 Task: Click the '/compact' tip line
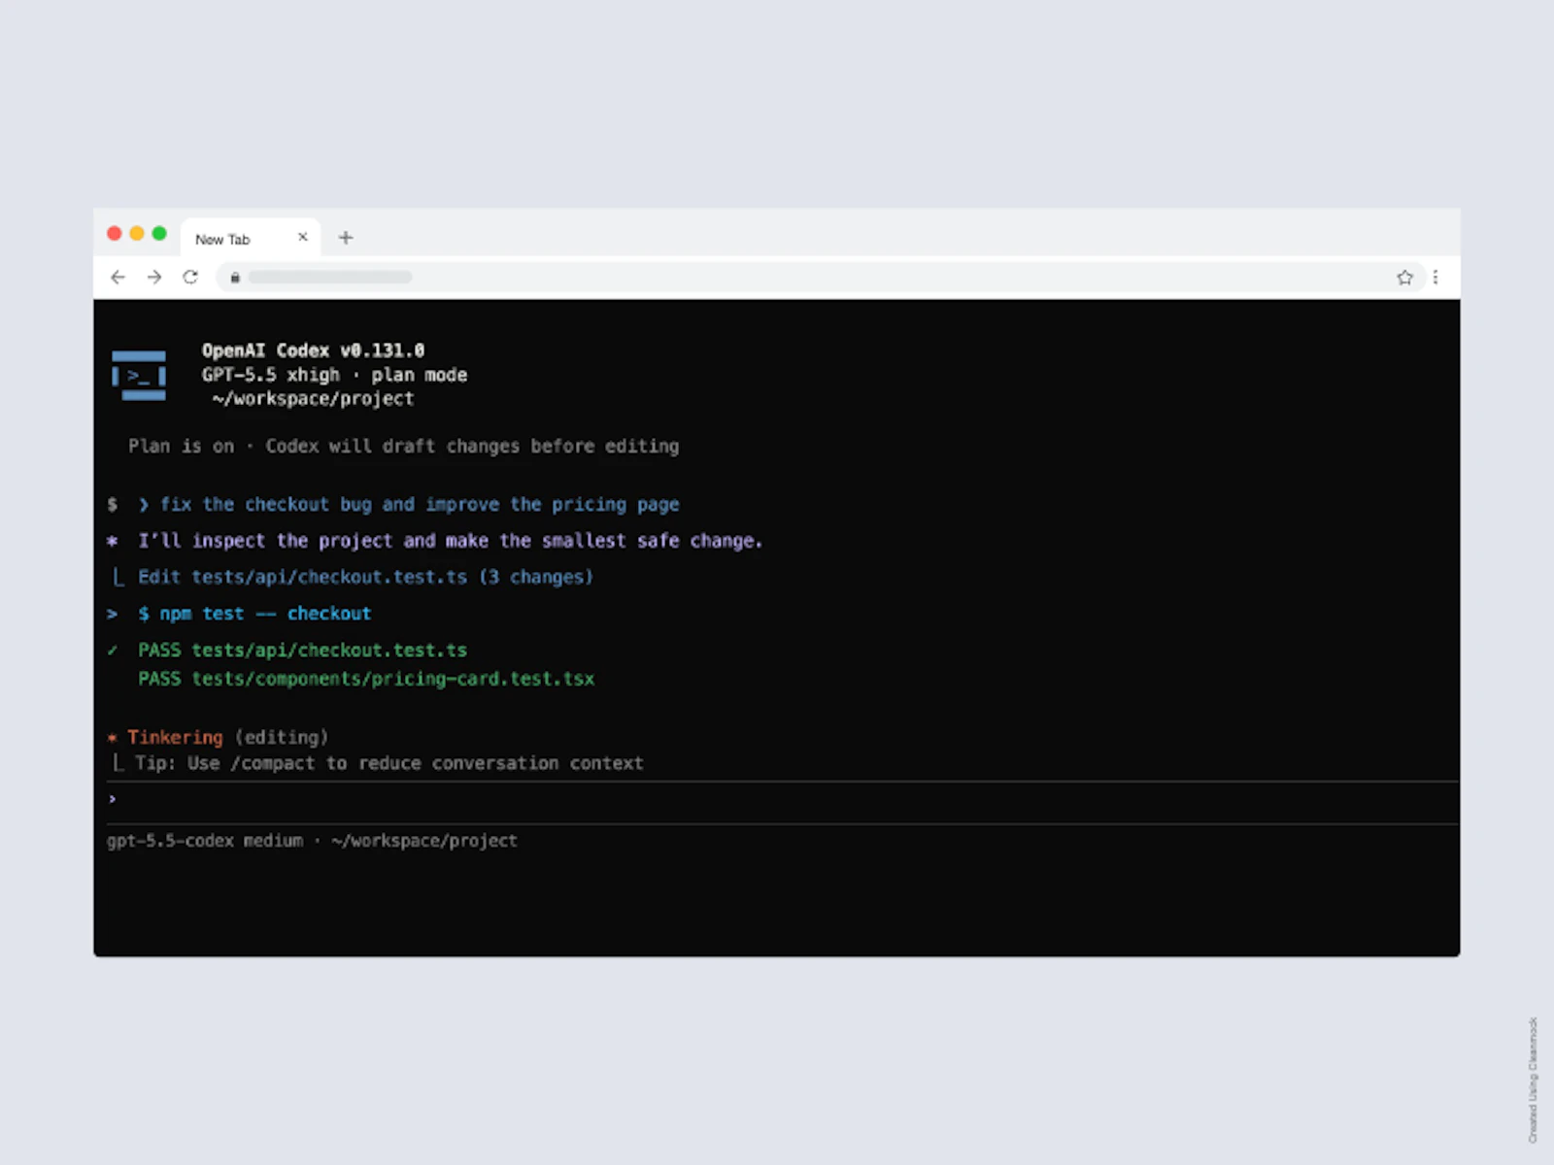pyautogui.click(x=388, y=763)
